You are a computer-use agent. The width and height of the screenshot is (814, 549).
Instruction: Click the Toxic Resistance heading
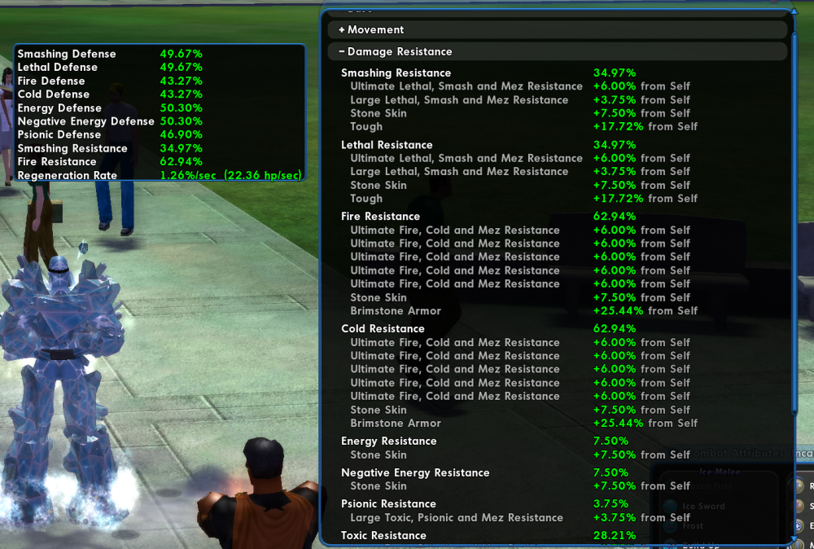[x=383, y=535]
